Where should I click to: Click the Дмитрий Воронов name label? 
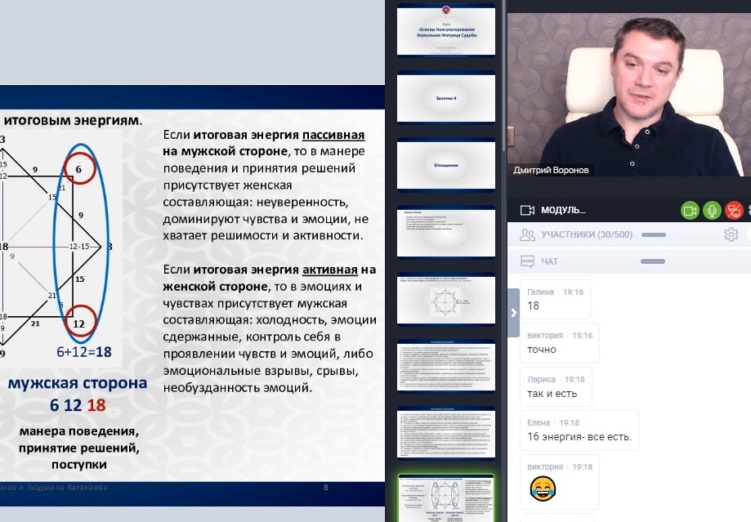(x=551, y=170)
